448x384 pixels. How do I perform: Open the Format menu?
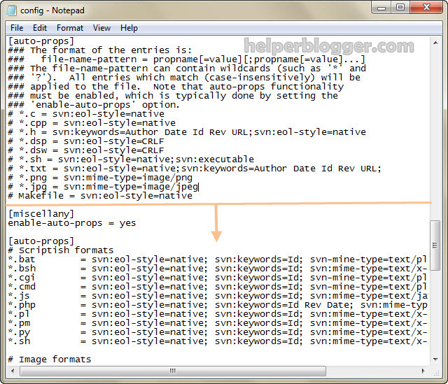click(x=70, y=28)
